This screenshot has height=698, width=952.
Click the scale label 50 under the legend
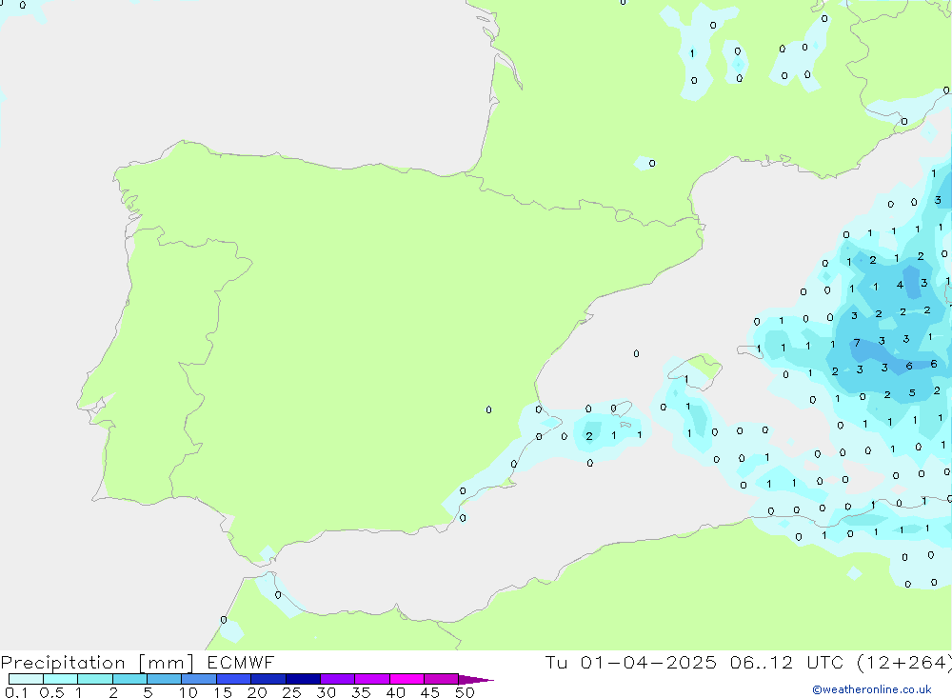pyautogui.click(x=464, y=692)
